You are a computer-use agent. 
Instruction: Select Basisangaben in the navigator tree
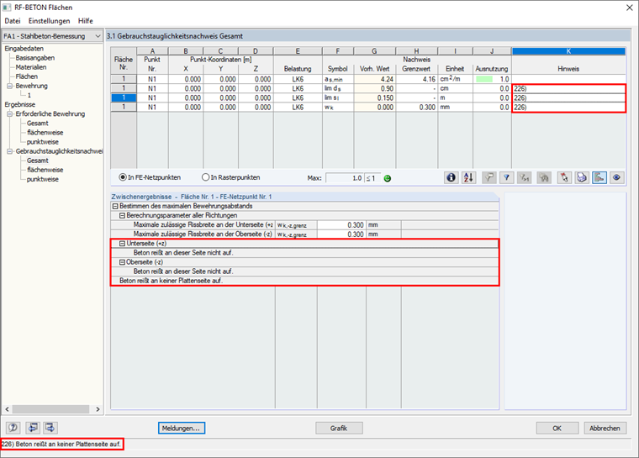(x=35, y=58)
